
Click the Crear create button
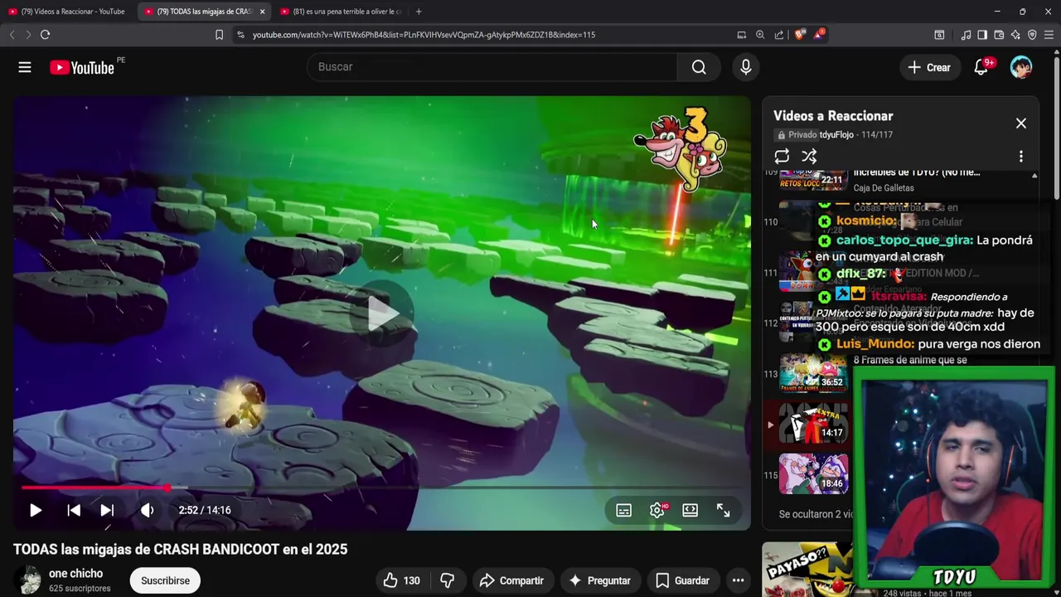point(930,67)
